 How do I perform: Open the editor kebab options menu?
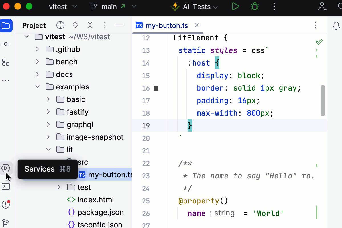[x=316, y=25]
